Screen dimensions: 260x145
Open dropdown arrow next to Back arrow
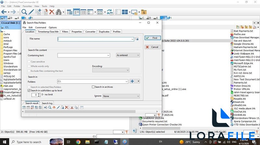8,12
